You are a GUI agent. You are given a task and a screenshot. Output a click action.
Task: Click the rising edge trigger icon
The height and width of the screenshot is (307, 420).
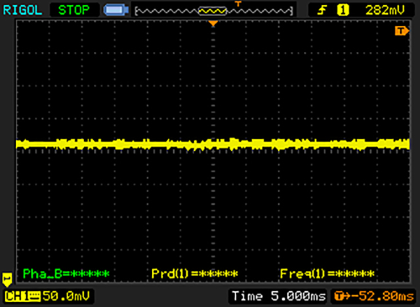tap(322, 10)
